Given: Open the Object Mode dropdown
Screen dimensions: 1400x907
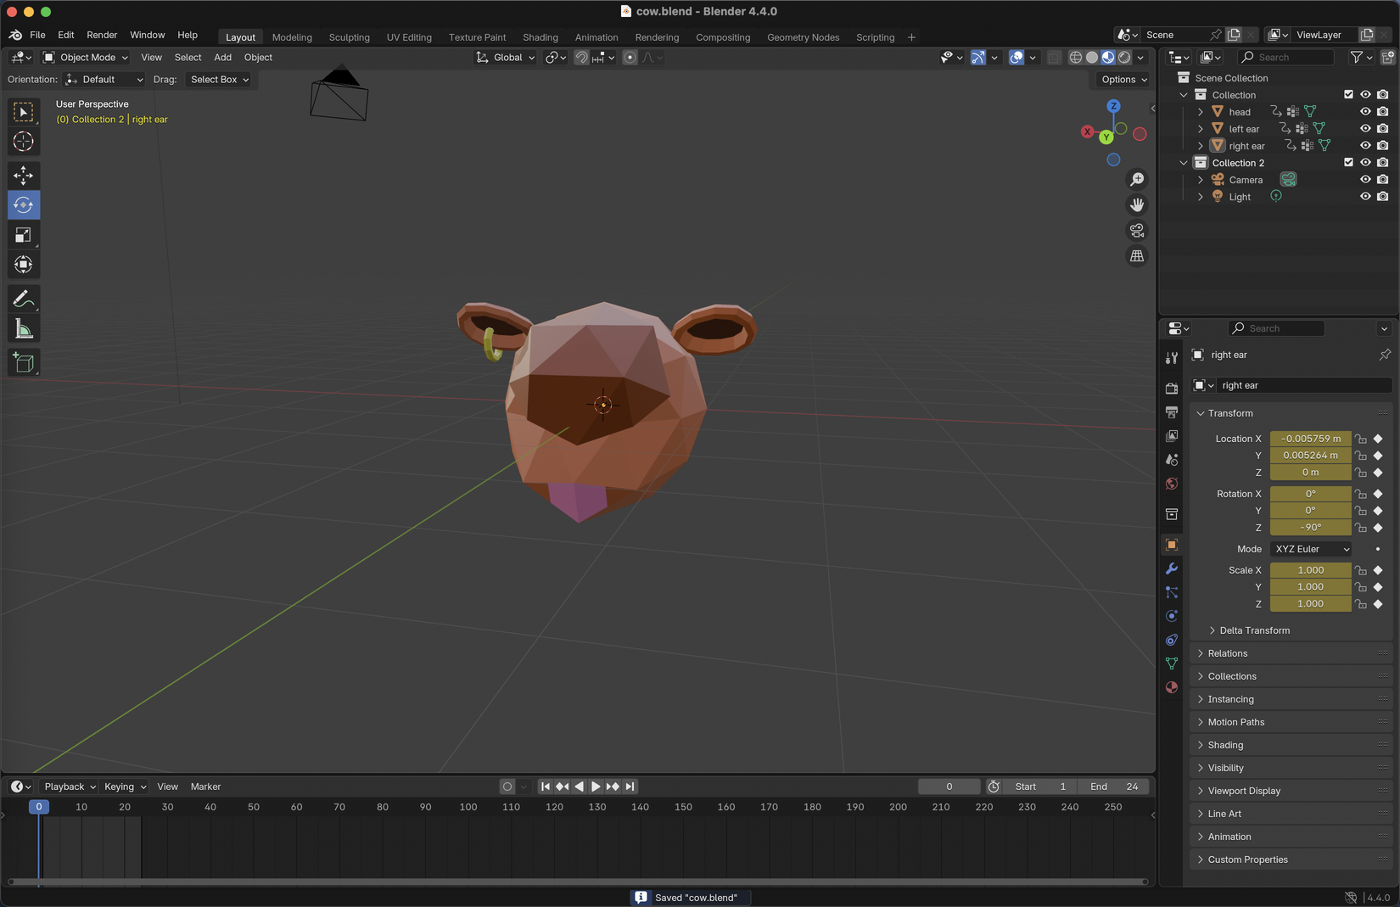Looking at the screenshot, I should click(85, 58).
